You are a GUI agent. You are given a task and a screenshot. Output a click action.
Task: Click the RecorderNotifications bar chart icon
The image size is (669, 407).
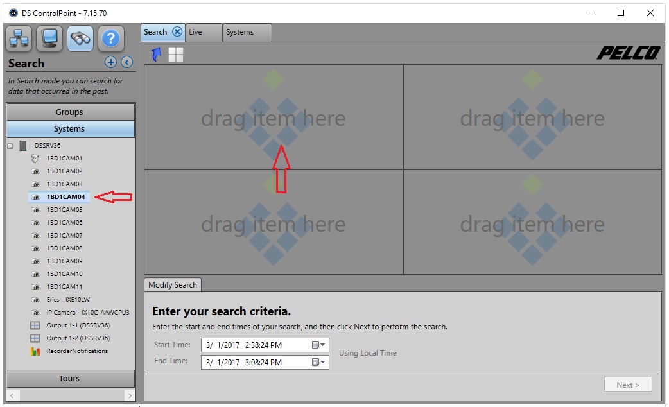(35, 351)
